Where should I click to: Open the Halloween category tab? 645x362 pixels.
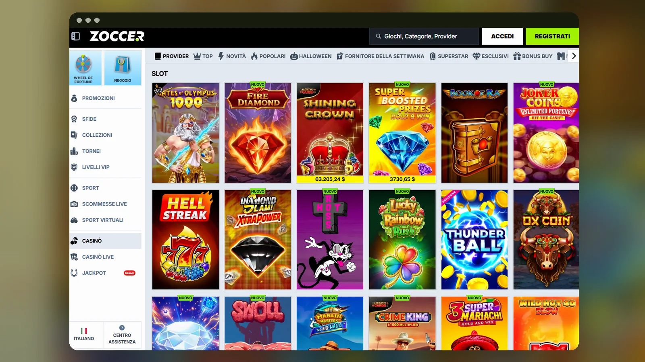(311, 56)
